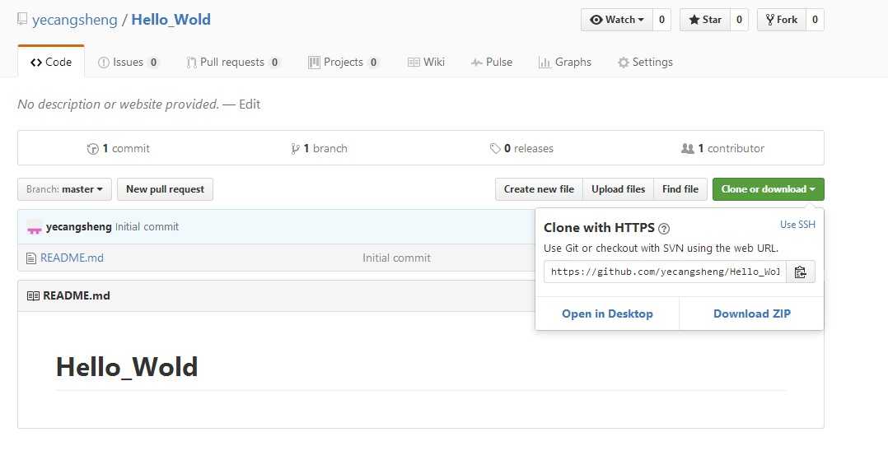Click the commit history clock icon

pos(93,149)
